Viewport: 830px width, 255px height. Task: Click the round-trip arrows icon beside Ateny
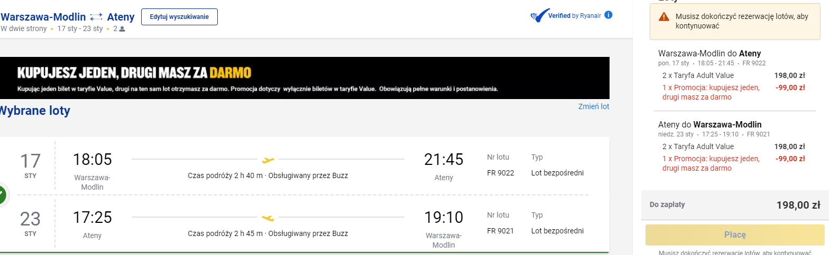(x=96, y=17)
